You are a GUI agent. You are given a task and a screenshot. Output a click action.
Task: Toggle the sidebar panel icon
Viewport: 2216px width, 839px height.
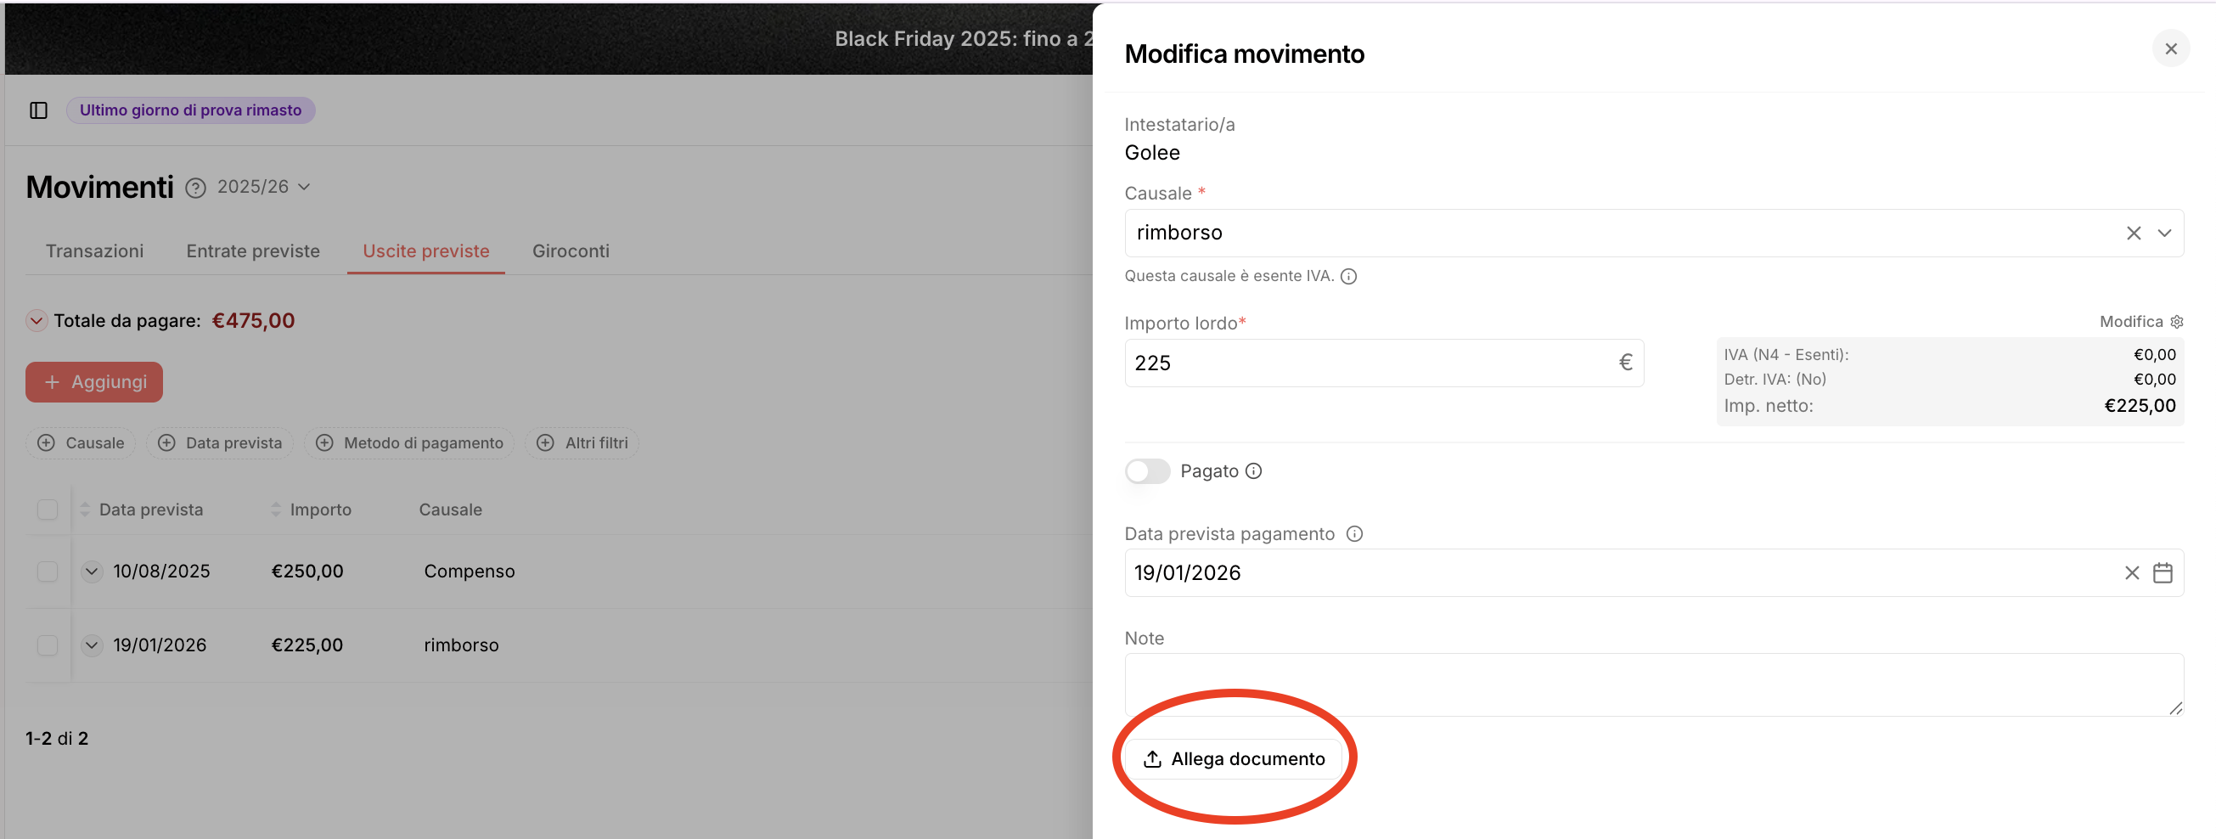(39, 110)
